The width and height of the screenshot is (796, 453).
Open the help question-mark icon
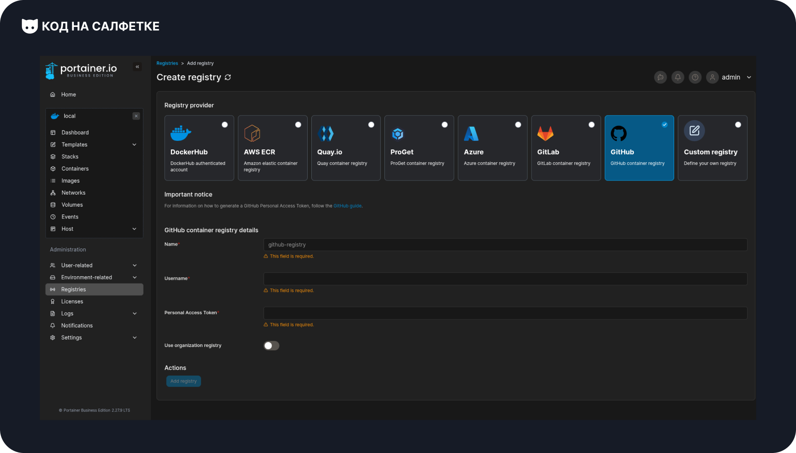click(x=695, y=77)
